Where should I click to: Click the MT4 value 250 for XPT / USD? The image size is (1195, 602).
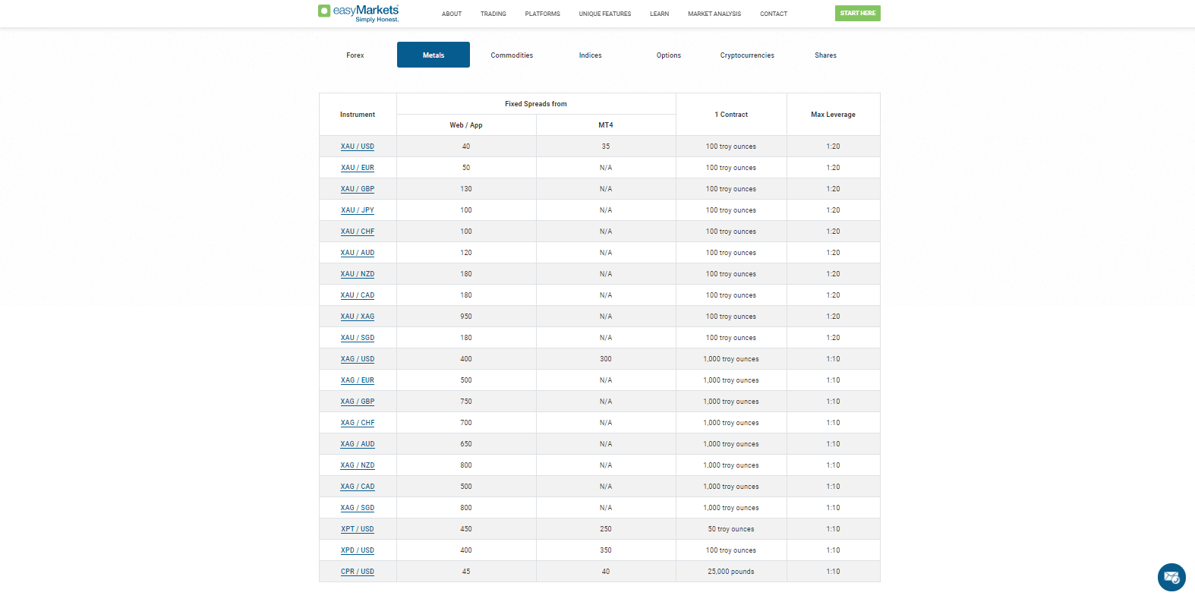click(606, 529)
